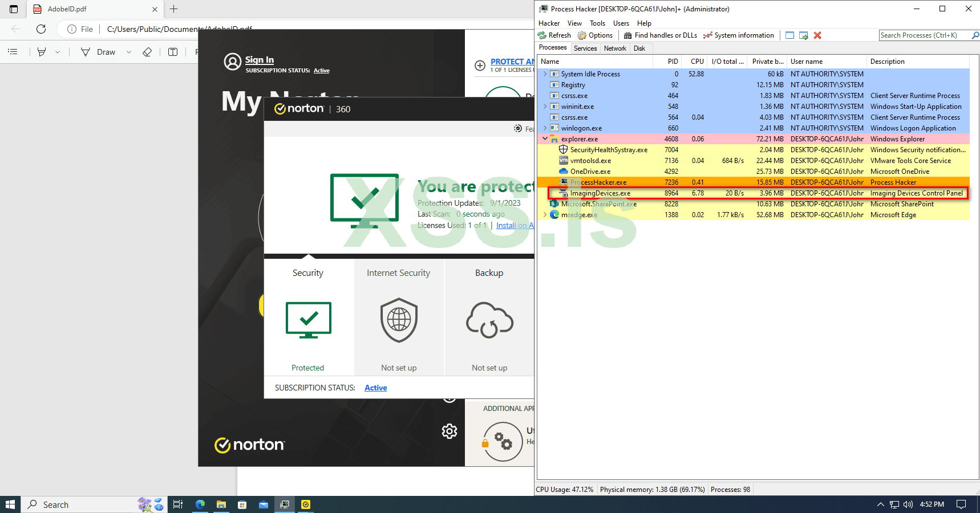Click the find window and thread icon
This screenshot has height=513, width=980.
804,35
